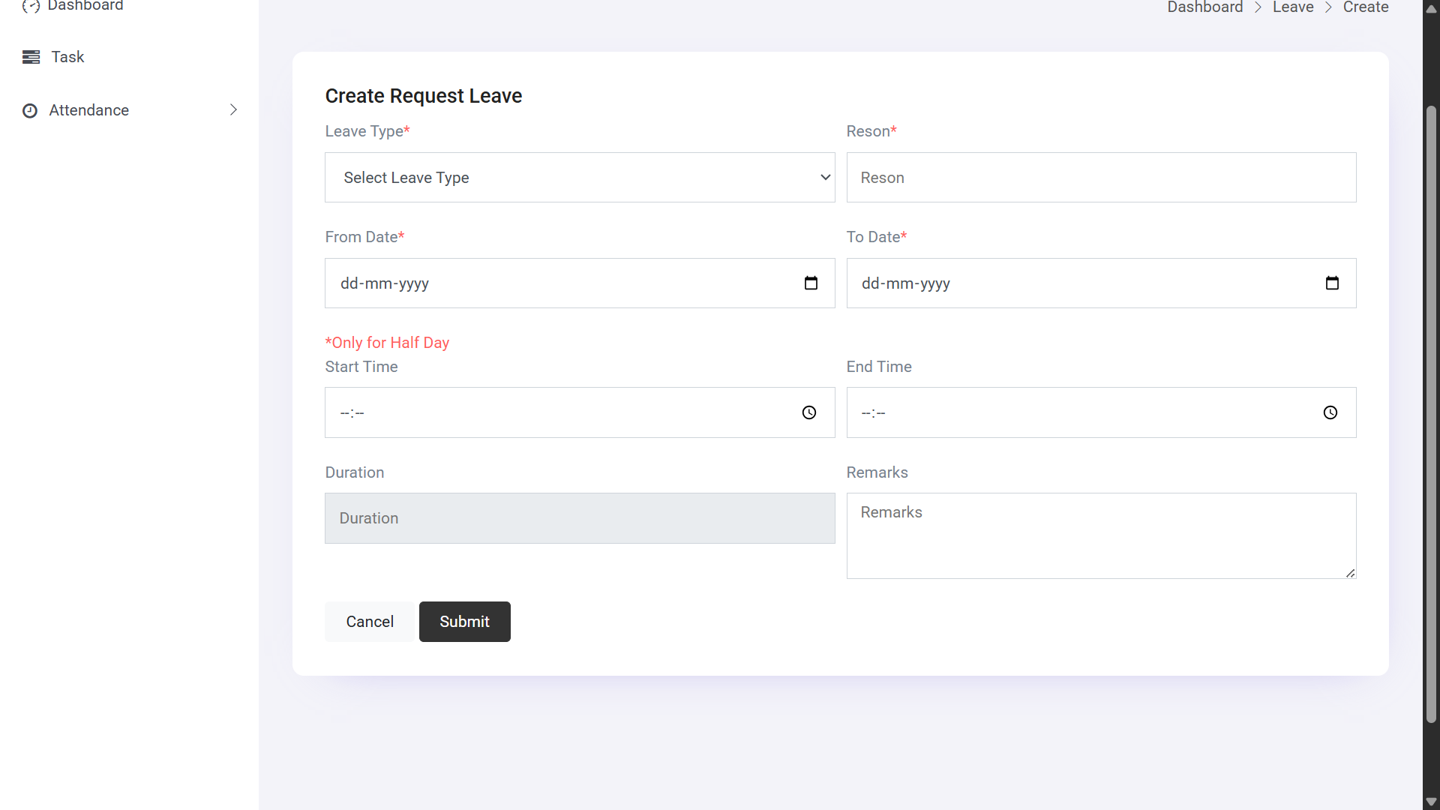Open the Leave breadcrumb link

pyautogui.click(x=1293, y=7)
